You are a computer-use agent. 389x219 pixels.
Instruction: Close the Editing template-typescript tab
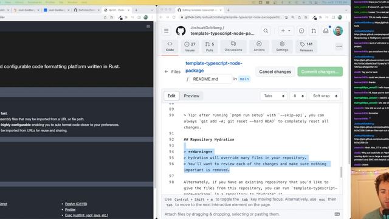coord(220,10)
